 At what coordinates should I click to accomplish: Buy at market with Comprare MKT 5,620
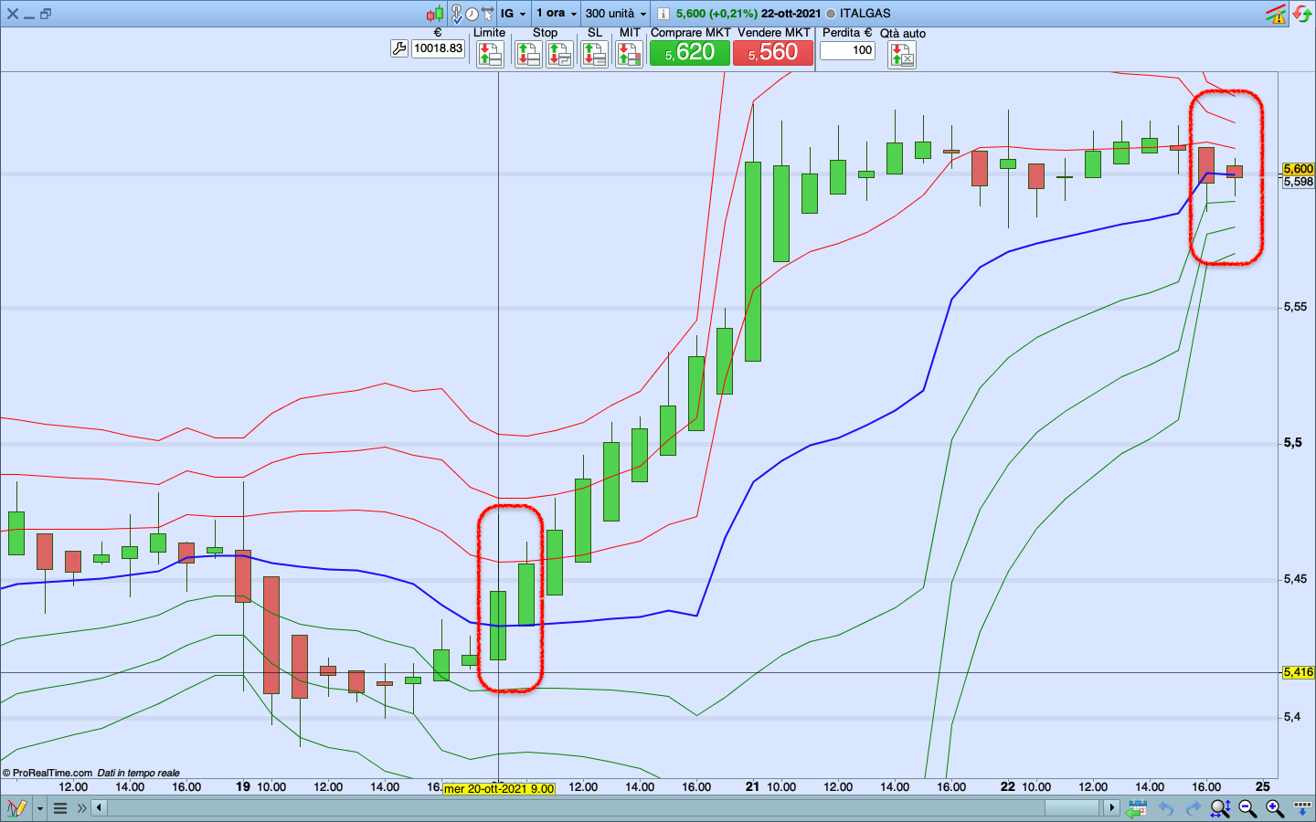(690, 53)
